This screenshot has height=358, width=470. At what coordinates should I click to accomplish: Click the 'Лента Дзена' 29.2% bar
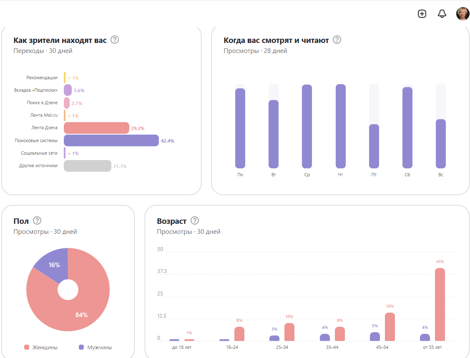(96, 128)
